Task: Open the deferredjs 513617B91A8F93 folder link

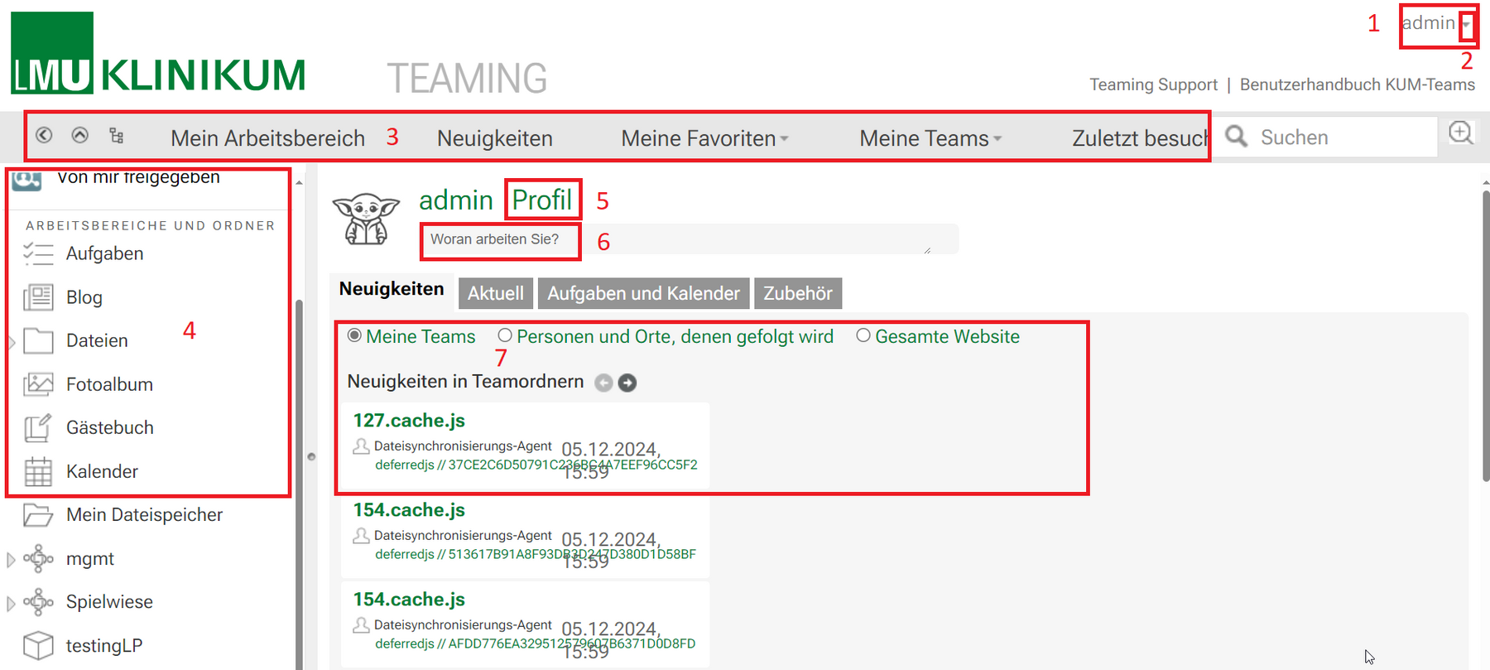Action: [536, 554]
